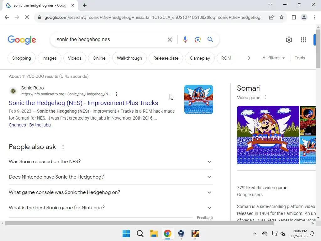Click the Sonic Retro URL breadcrumb
Screen dimensions: 321x241
point(66,94)
